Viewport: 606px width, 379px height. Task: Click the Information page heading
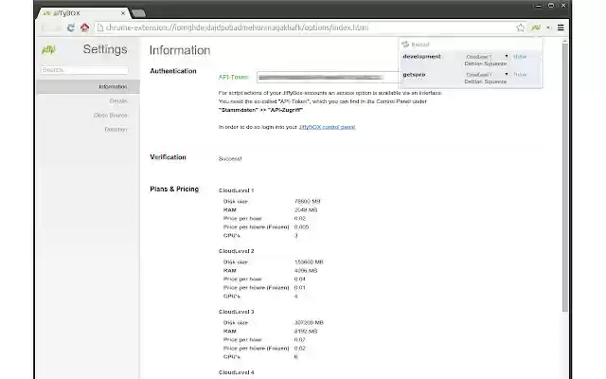click(x=180, y=50)
